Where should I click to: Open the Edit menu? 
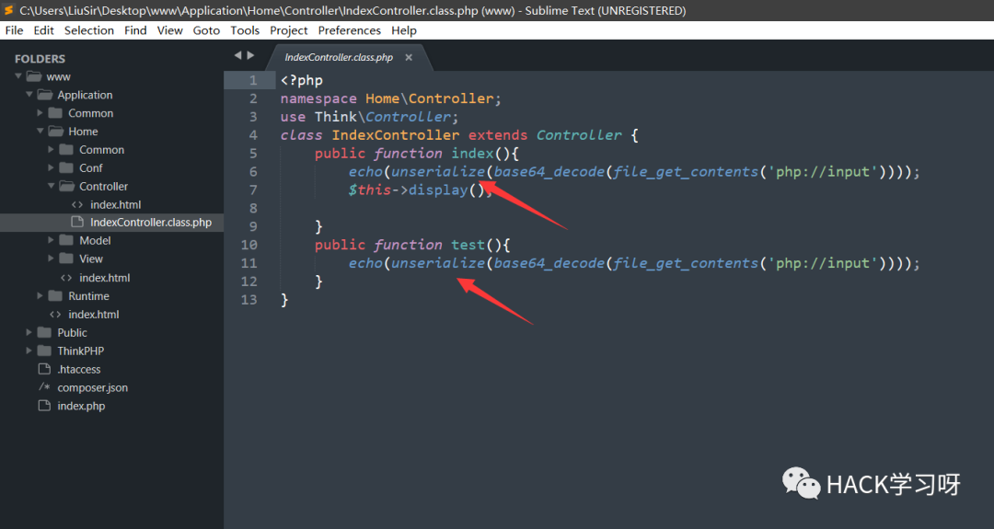(44, 30)
